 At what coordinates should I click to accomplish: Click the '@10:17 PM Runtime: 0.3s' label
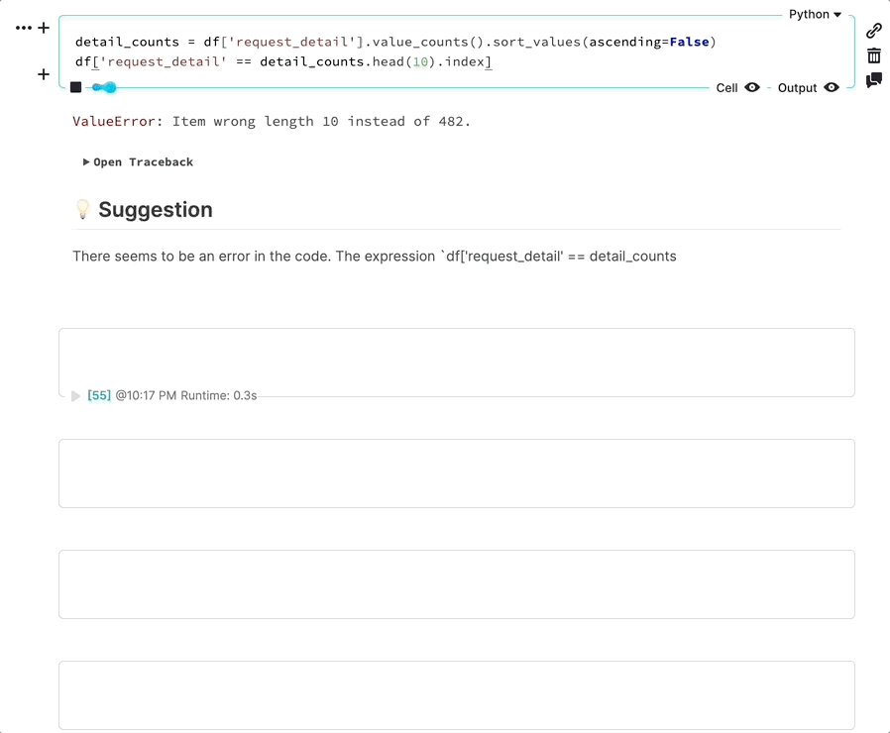186,395
